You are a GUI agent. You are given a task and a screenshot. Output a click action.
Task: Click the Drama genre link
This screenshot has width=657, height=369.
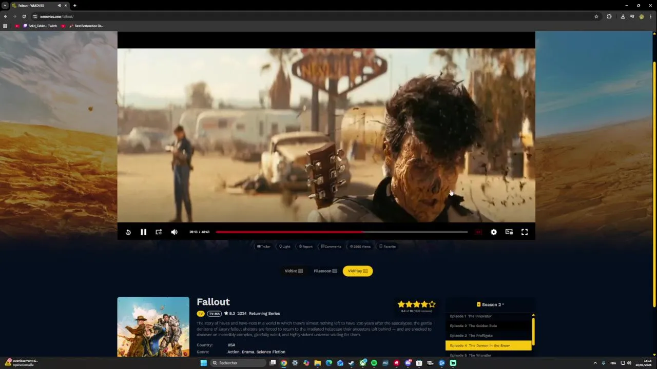(x=248, y=352)
